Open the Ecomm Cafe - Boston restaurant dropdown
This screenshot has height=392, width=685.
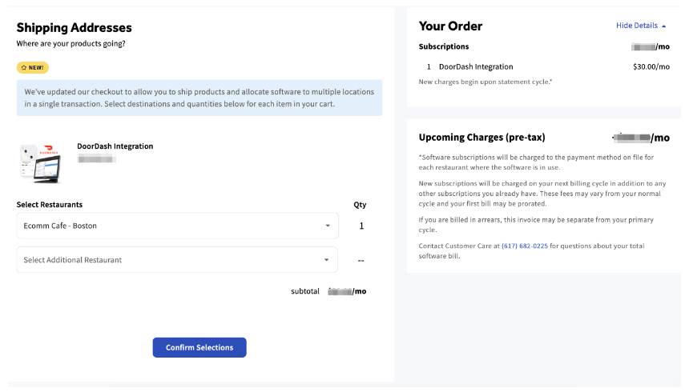click(177, 226)
